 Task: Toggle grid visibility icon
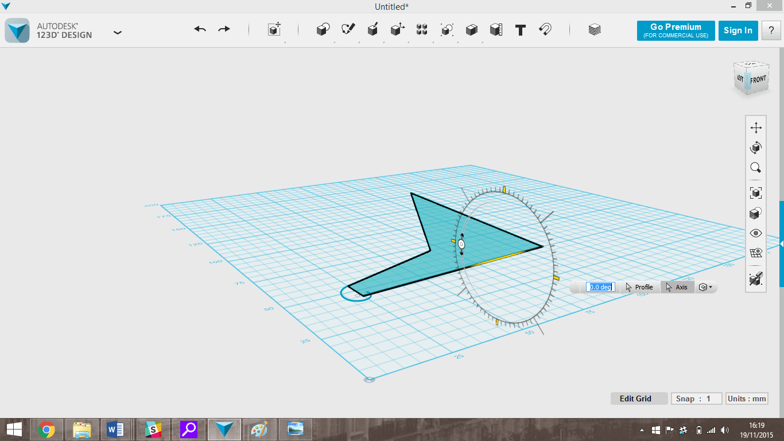[x=756, y=253]
